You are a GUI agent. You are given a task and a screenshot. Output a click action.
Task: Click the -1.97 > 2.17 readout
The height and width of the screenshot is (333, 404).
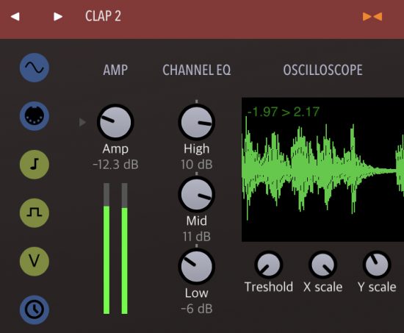point(284,112)
